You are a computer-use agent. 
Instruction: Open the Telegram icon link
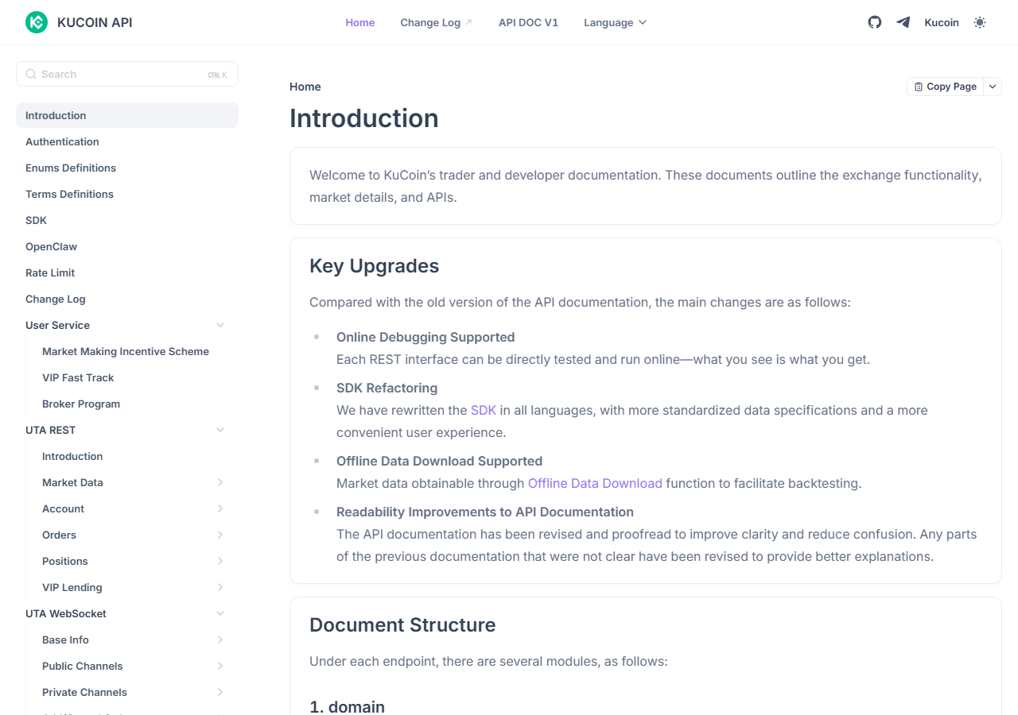tap(903, 22)
